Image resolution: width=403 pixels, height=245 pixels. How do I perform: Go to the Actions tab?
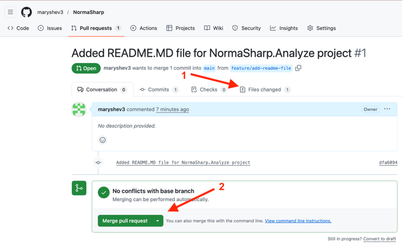tap(144, 28)
